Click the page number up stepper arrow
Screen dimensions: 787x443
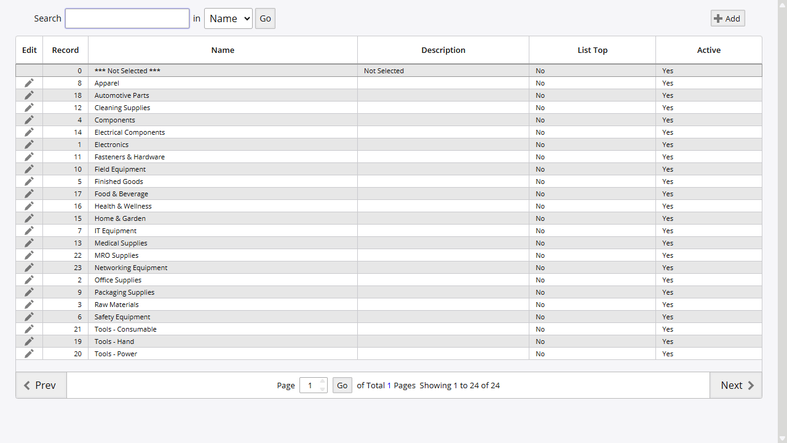pos(322,381)
